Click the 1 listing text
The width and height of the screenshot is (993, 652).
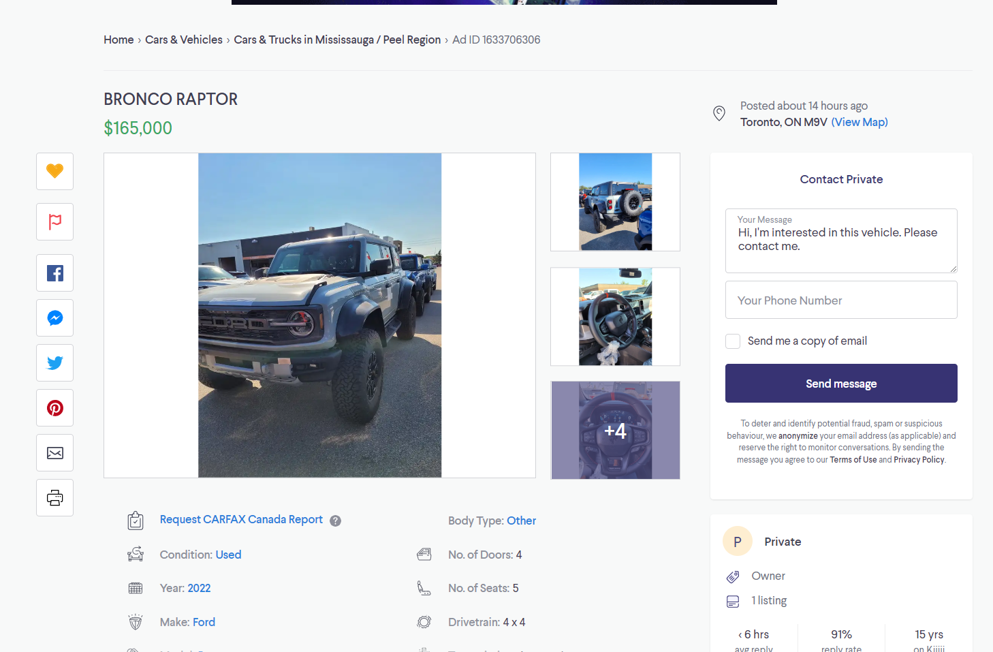769,600
